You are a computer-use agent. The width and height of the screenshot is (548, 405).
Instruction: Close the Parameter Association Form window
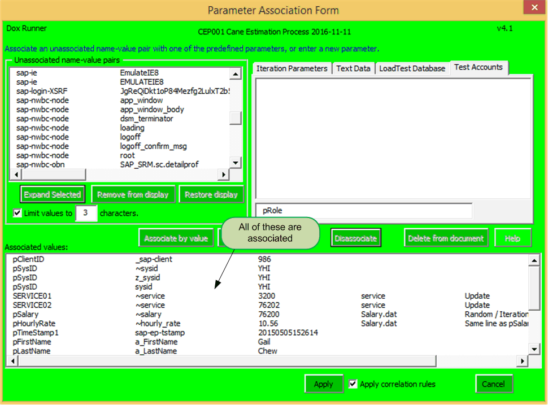pos(534,7)
